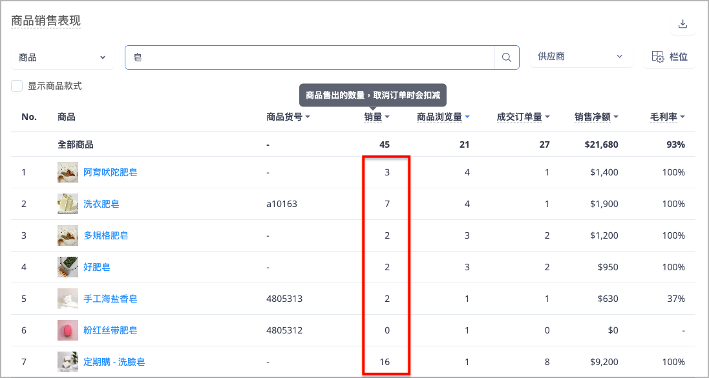This screenshot has height=378, width=709.
Task: Open the 洗衣肥皂 product link
Action: click(x=101, y=204)
